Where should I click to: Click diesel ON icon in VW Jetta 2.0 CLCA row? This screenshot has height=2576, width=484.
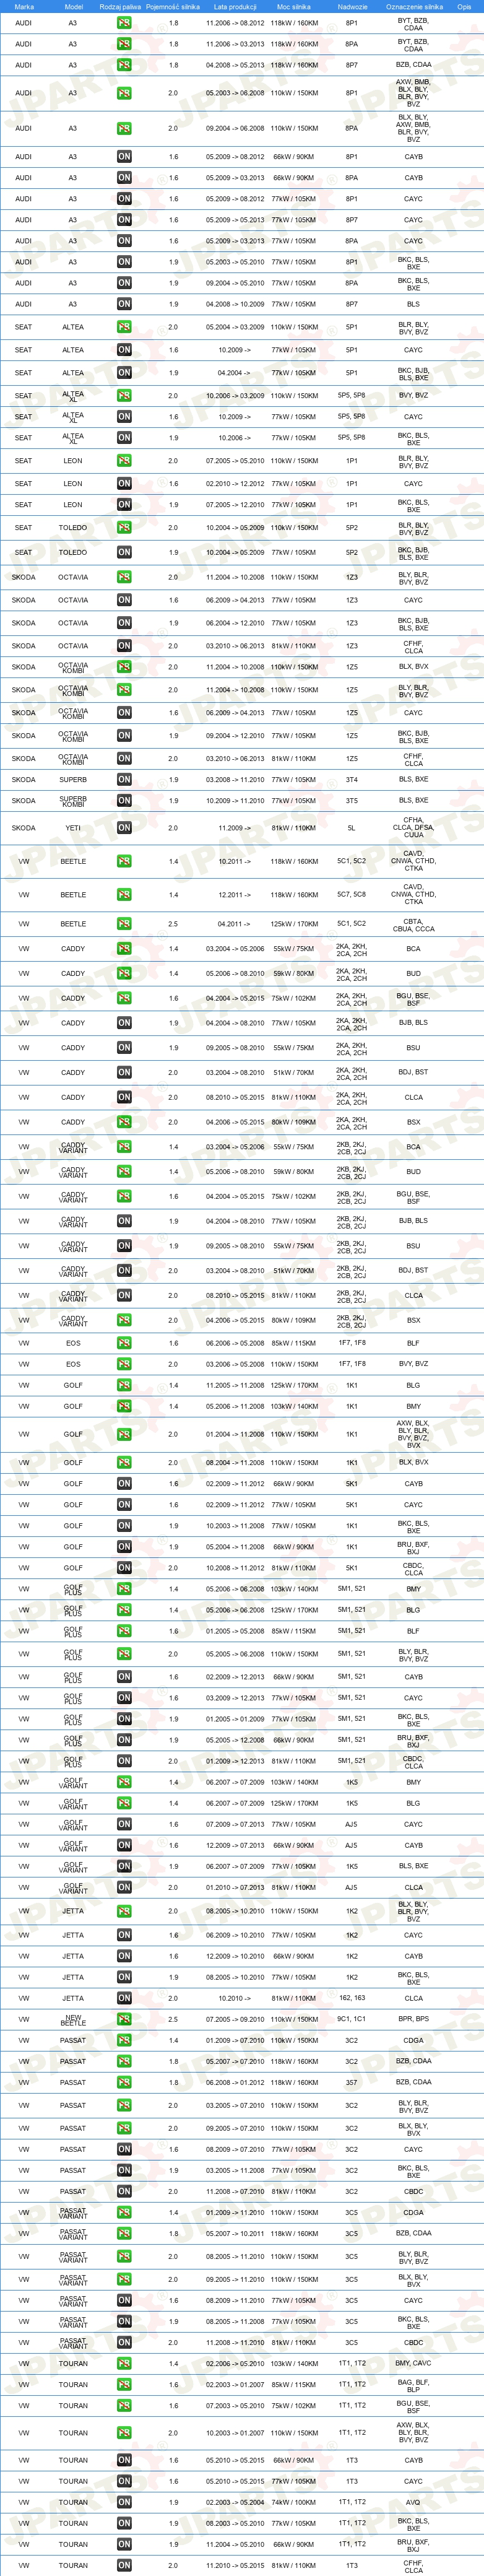[124, 1998]
